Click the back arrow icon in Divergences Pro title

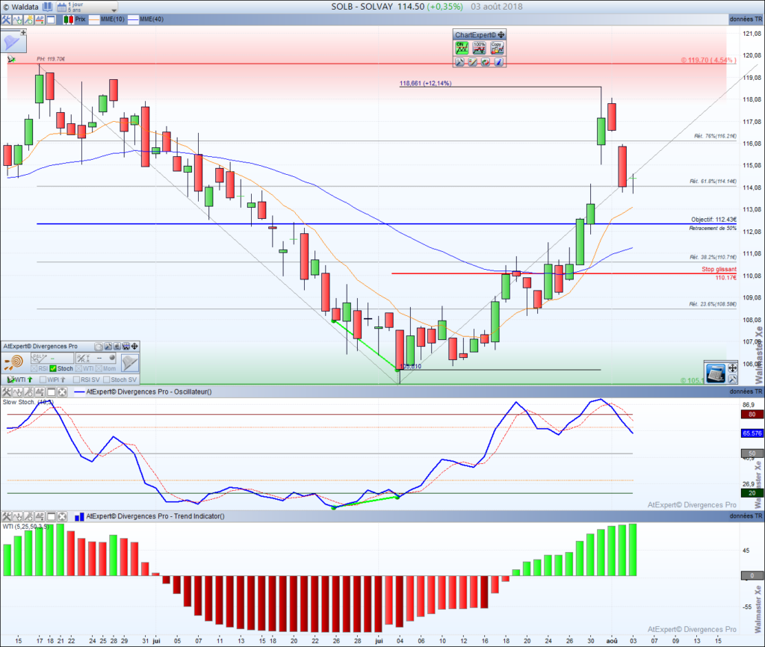[x=117, y=347]
